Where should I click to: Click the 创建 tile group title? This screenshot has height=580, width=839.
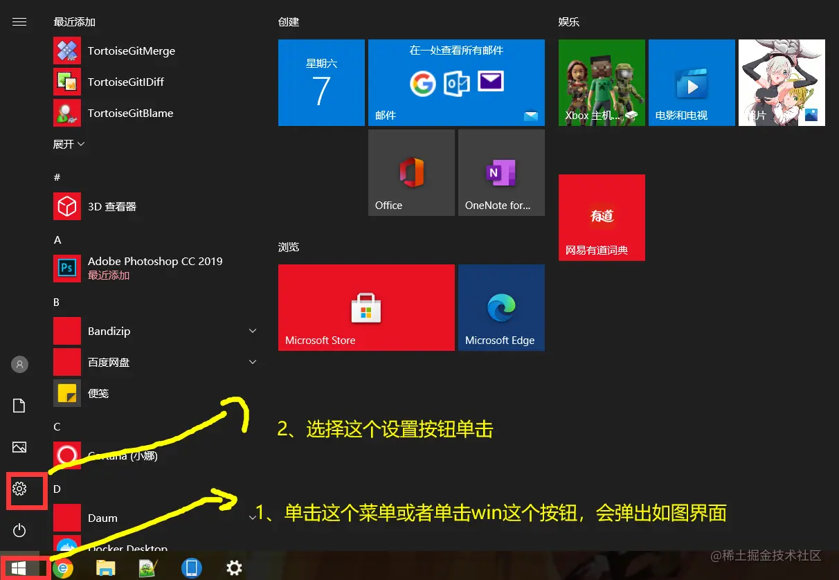coord(289,22)
